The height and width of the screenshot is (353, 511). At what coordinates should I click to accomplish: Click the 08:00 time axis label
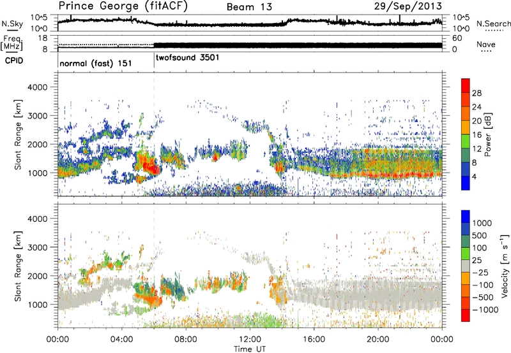click(186, 340)
